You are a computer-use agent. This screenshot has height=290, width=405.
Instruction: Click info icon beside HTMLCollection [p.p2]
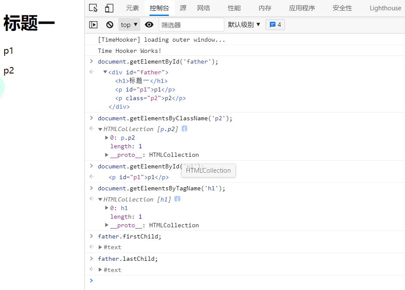tap(185, 129)
